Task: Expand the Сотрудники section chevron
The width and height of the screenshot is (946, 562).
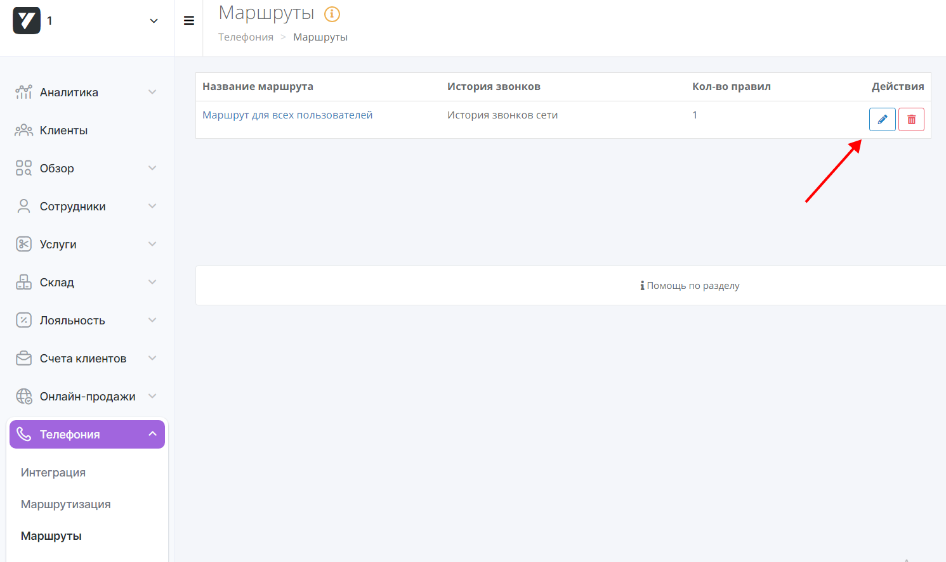Action: (152, 207)
